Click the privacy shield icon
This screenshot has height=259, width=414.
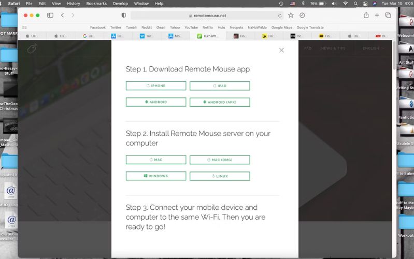tap(123, 16)
